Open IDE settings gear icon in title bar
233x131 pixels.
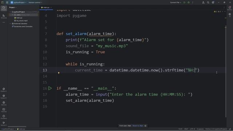213,3
